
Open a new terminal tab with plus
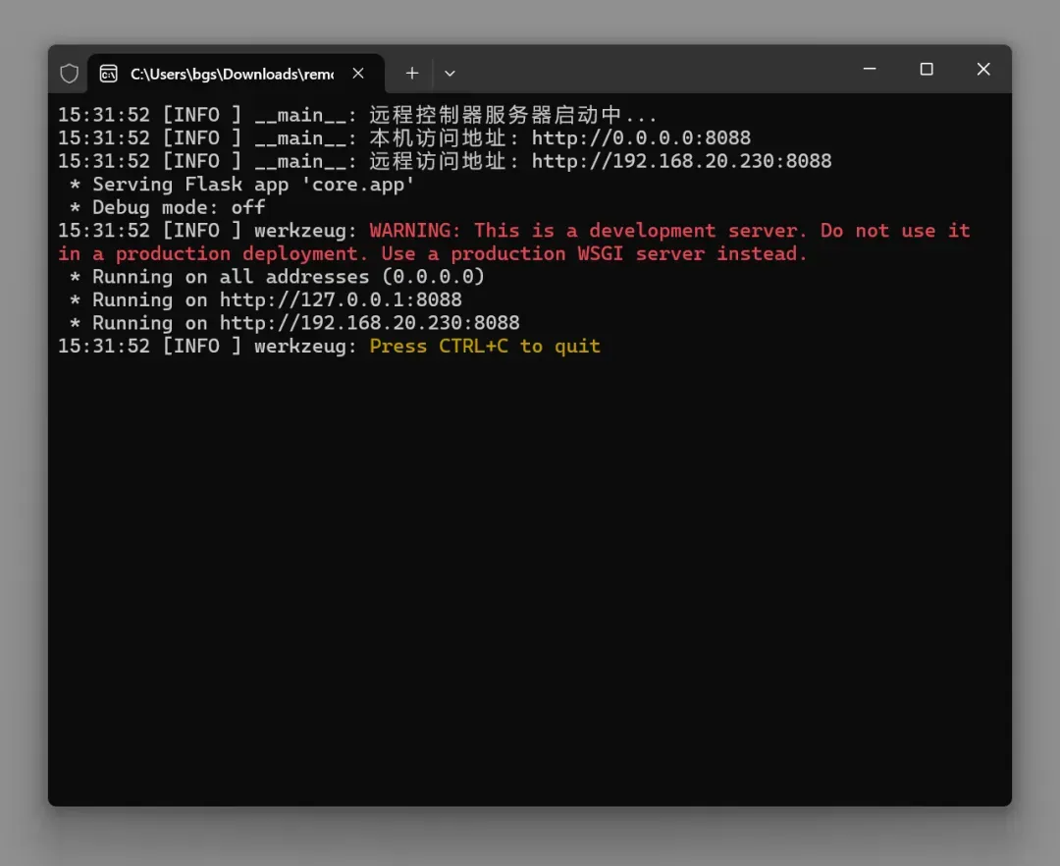[411, 73]
